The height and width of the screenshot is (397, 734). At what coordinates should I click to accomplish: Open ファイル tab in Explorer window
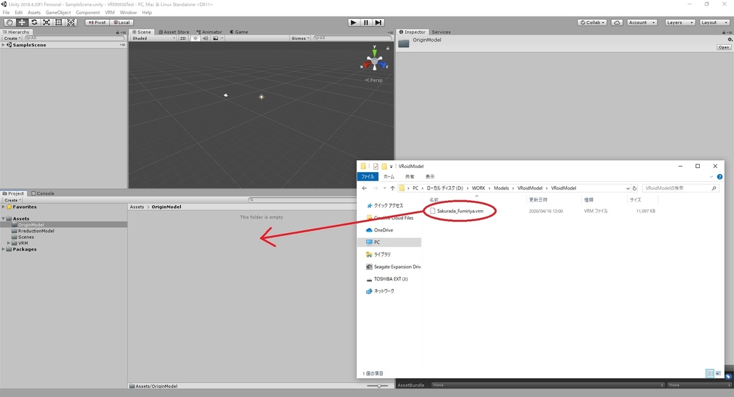click(367, 177)
